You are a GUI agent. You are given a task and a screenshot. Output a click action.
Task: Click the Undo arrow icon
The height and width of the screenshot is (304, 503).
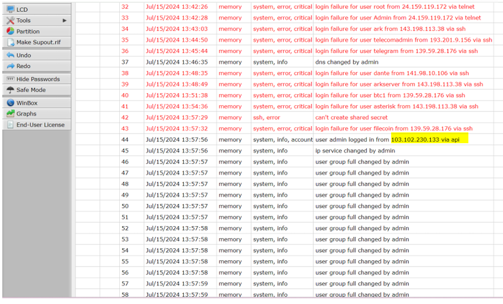[x=10, y=55]
